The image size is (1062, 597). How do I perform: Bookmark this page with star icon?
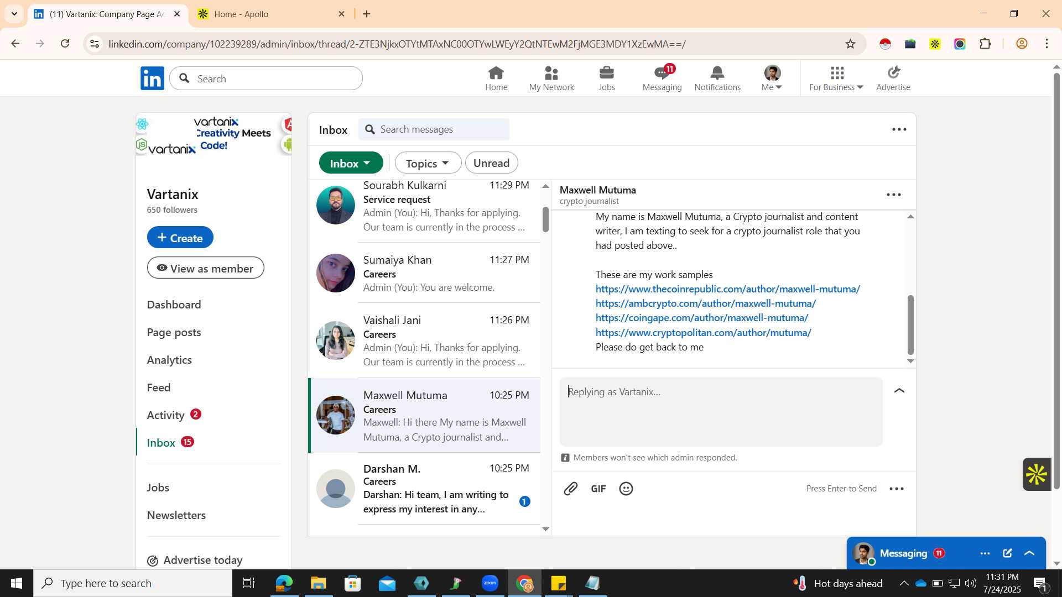click(851, 44)
